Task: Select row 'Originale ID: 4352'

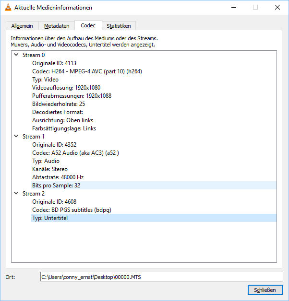Action: tap(154, 145)
